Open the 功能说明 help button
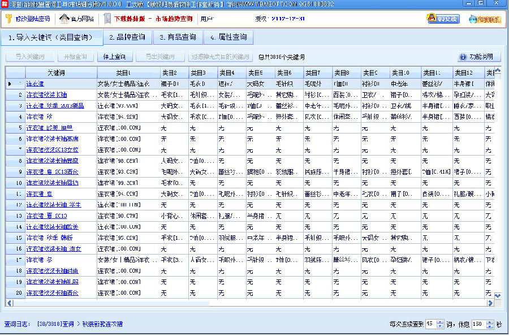The image size is (509, 336). point(479,57)
